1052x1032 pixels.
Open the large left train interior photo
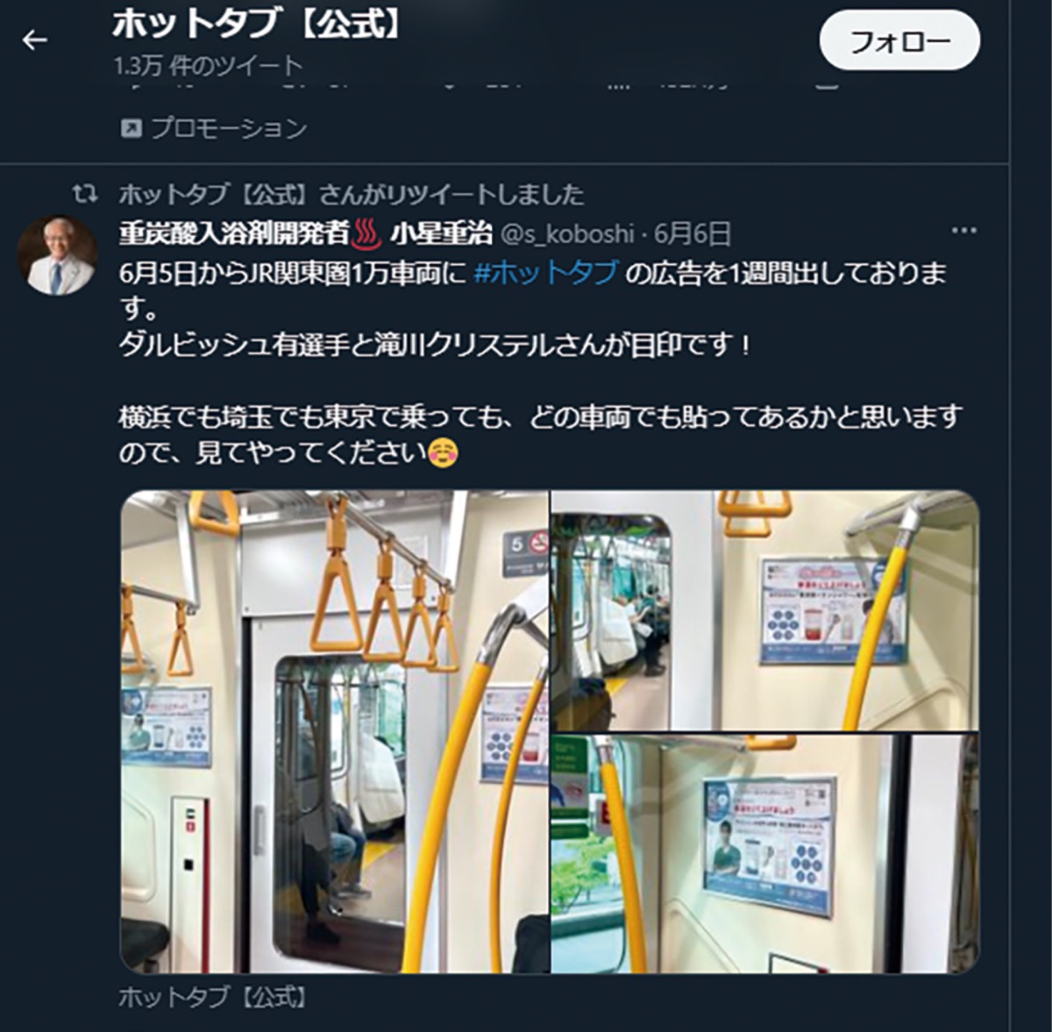pyautogui.click(x=334, y=731)
